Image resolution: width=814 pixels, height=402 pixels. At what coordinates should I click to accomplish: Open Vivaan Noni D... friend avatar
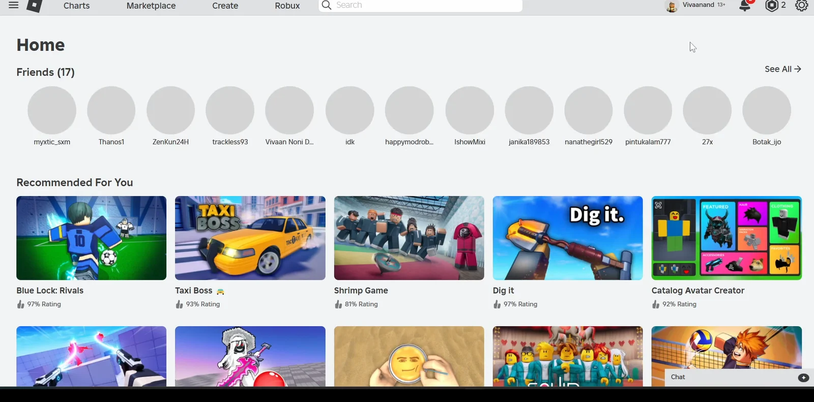pyautogui.click(x=289, y=110)
